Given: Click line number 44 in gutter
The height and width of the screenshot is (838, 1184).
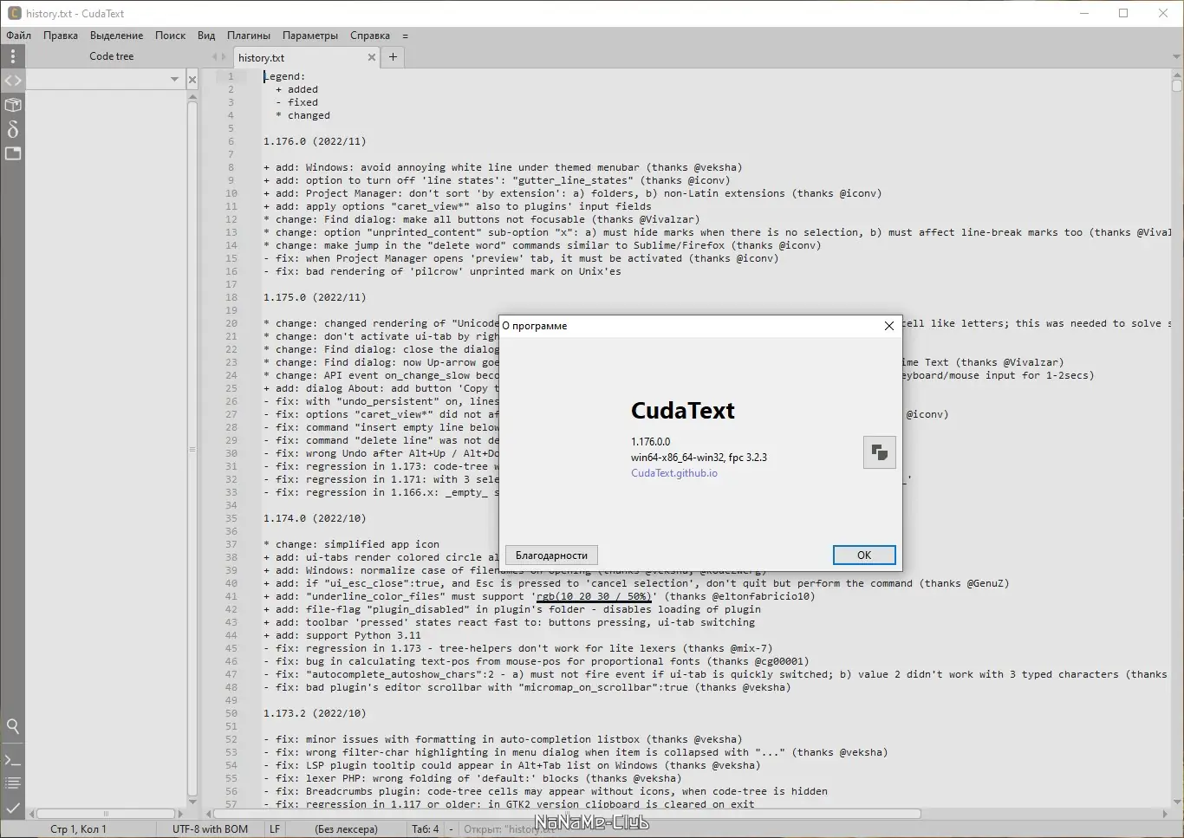Looking at the screenshot, I should pyautogui.click(x=231, y=635).
